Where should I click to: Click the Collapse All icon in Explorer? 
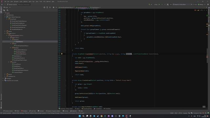(x=50, y=7)
